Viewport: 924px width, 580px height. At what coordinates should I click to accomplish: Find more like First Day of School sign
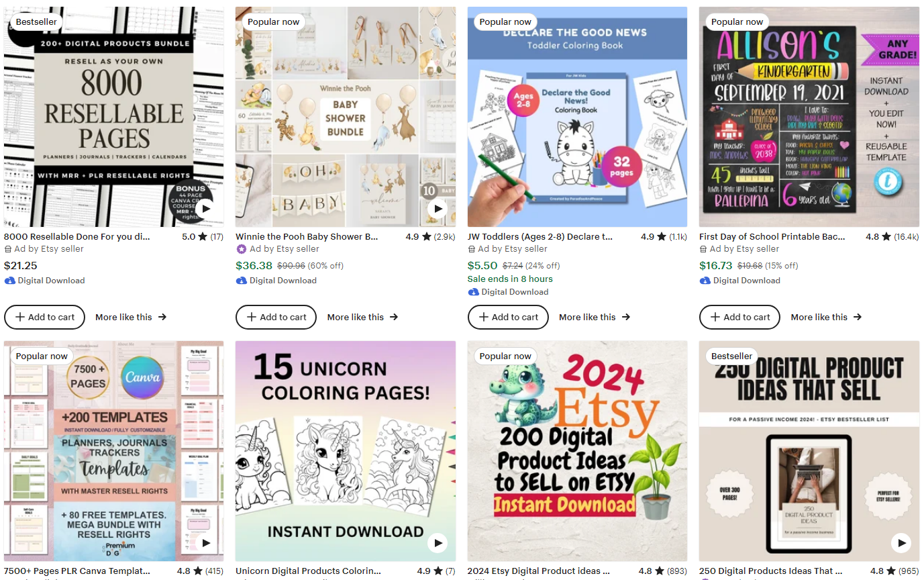tap(826, 317)
